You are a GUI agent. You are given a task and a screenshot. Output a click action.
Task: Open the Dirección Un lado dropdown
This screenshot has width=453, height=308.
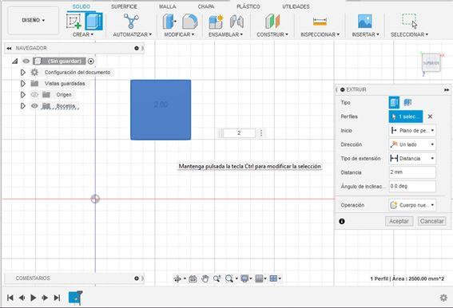click(x=412, y=144)
